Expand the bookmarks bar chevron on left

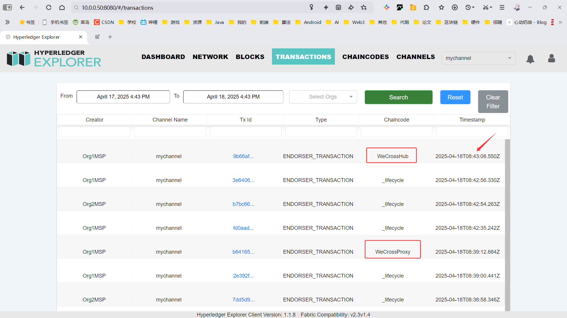(7, 22)
